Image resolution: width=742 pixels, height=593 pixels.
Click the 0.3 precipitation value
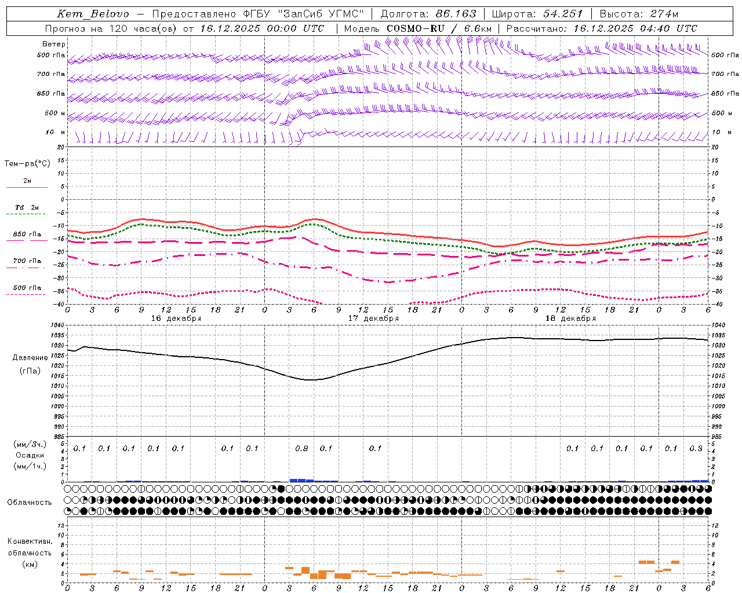[696, 449]
